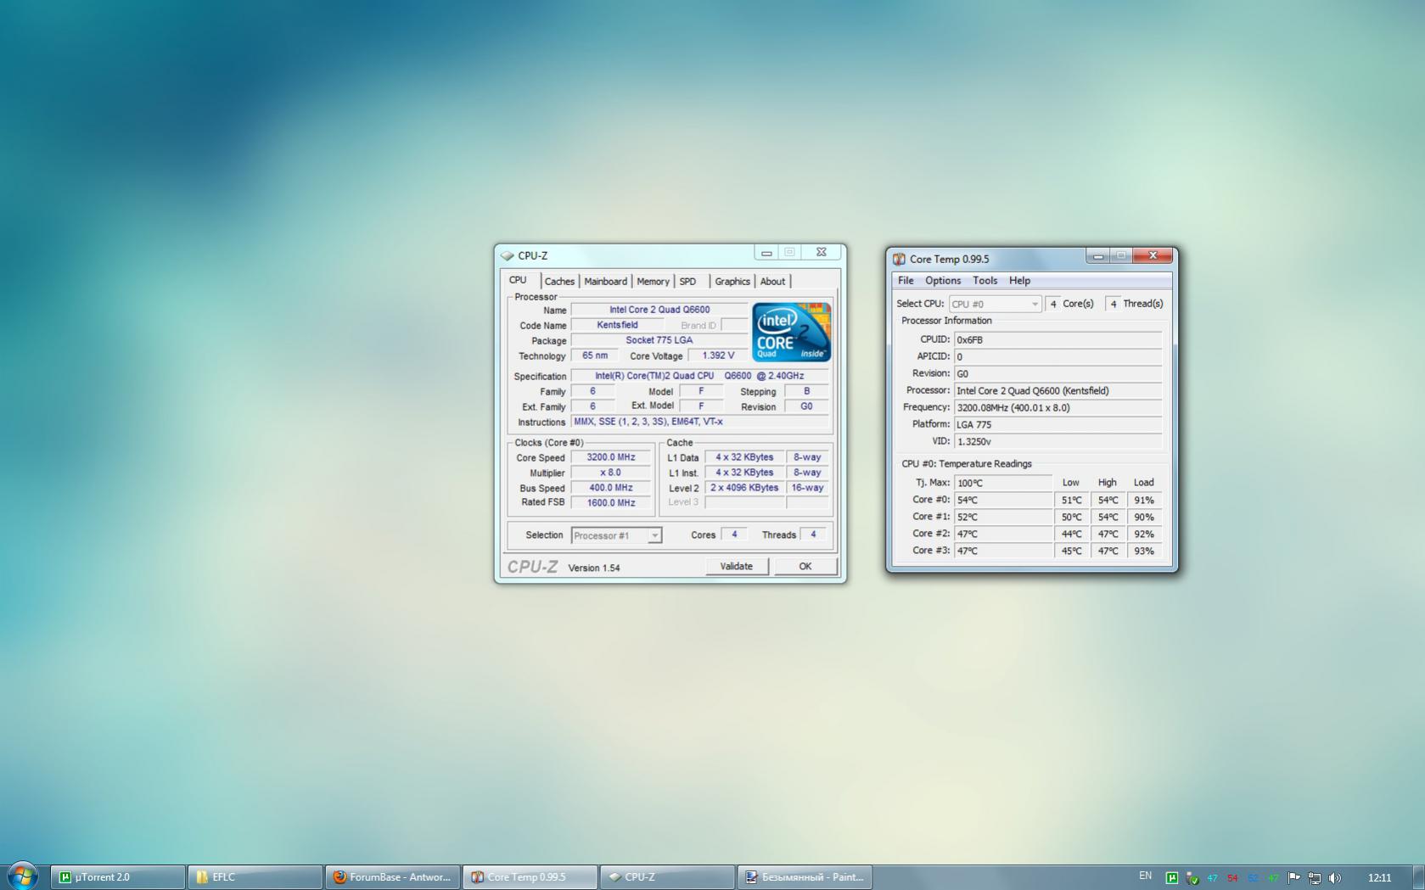Click the Validate button in CPU-Z
The width and height of the screenshot is (1425, 890).
737,567
